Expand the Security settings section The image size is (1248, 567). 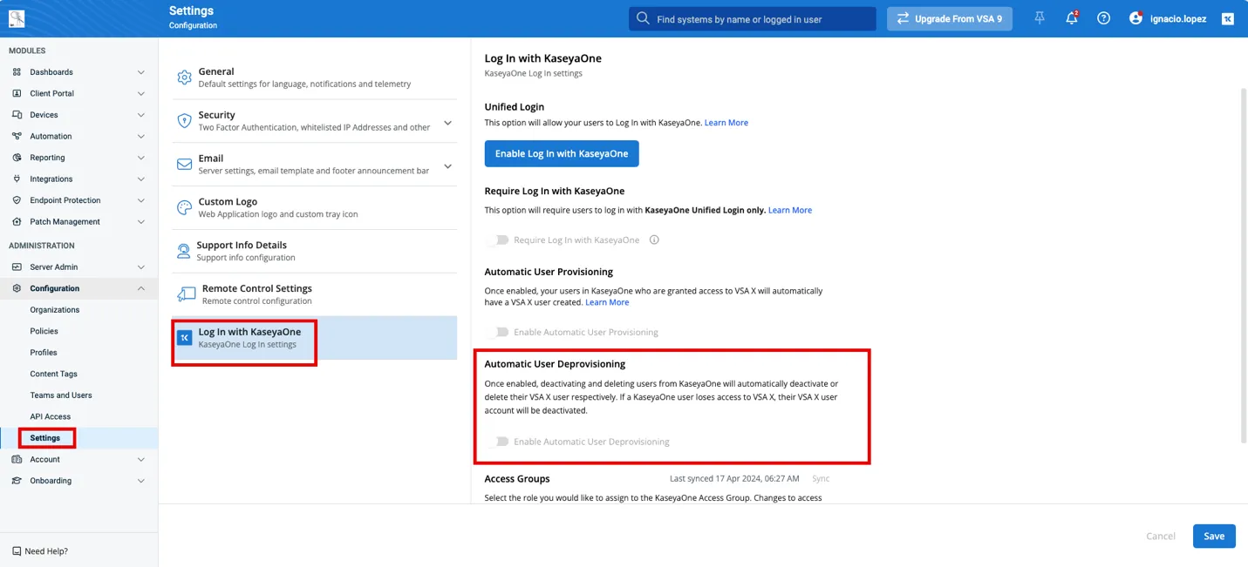[x=447, y=123]
